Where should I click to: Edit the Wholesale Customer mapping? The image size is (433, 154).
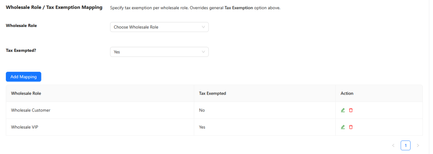click(x=343, y=110)
